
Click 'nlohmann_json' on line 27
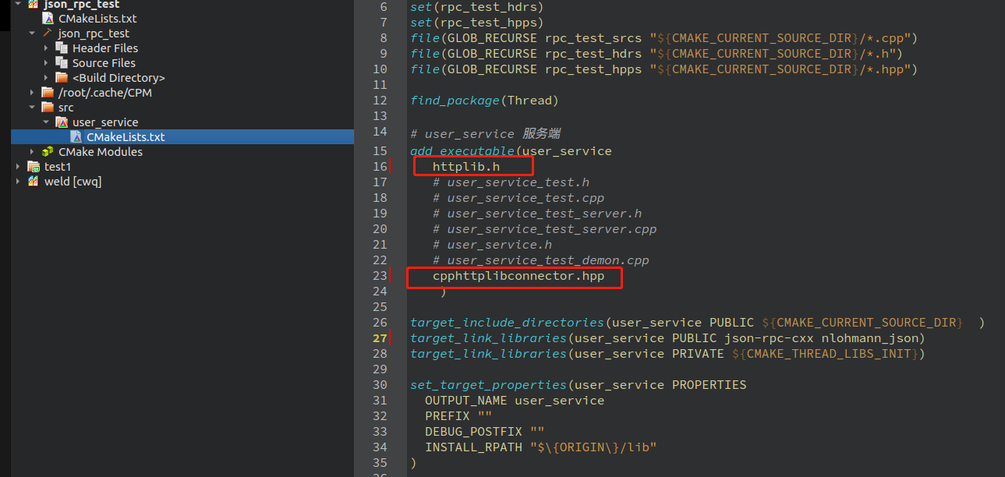coord(870,337)
